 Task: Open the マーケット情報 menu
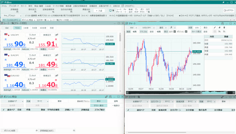click(x=58, y=6)
